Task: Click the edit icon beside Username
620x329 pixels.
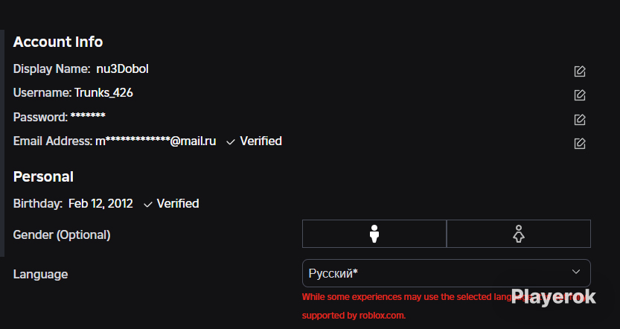Action: point(580,95)
